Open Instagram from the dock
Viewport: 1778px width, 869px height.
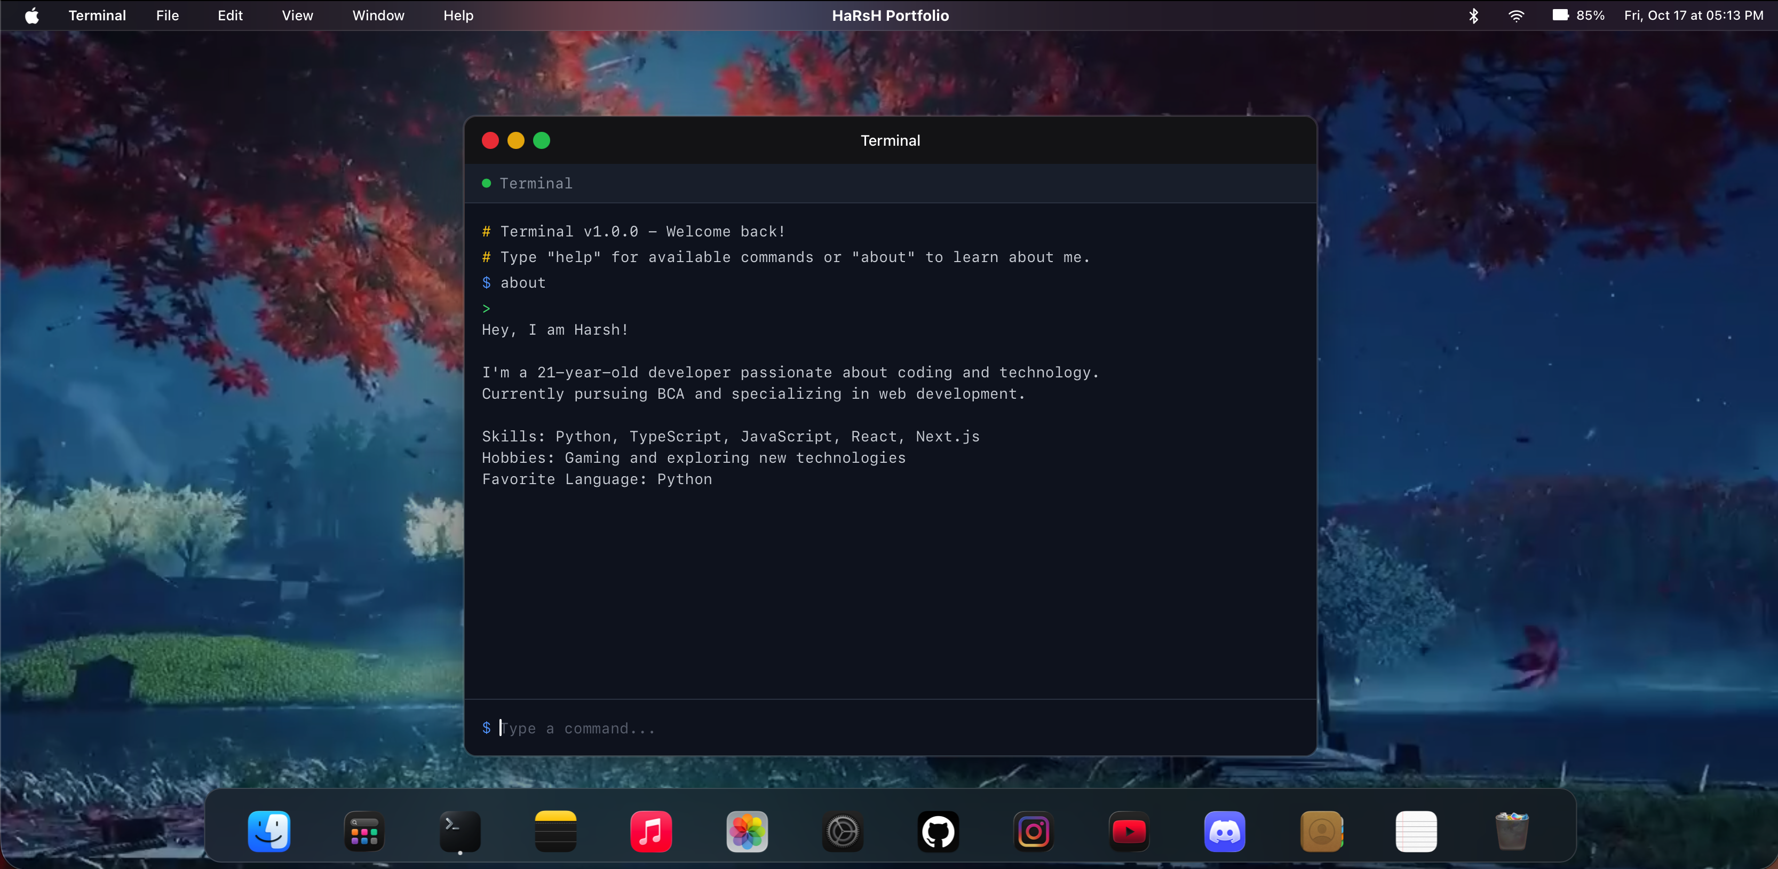click(1033, 831)
